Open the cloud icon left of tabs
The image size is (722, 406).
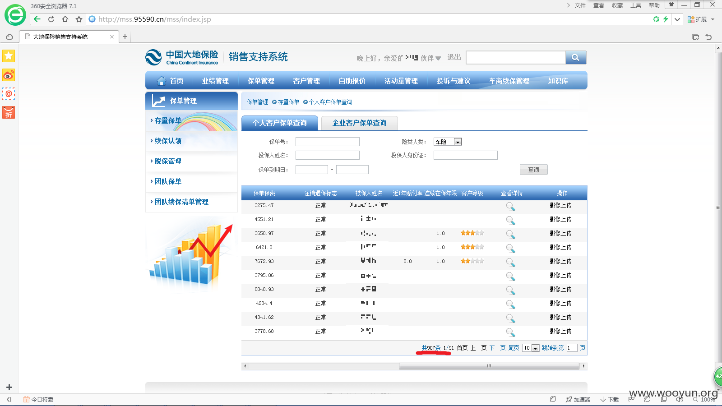[x=9, y=37]
